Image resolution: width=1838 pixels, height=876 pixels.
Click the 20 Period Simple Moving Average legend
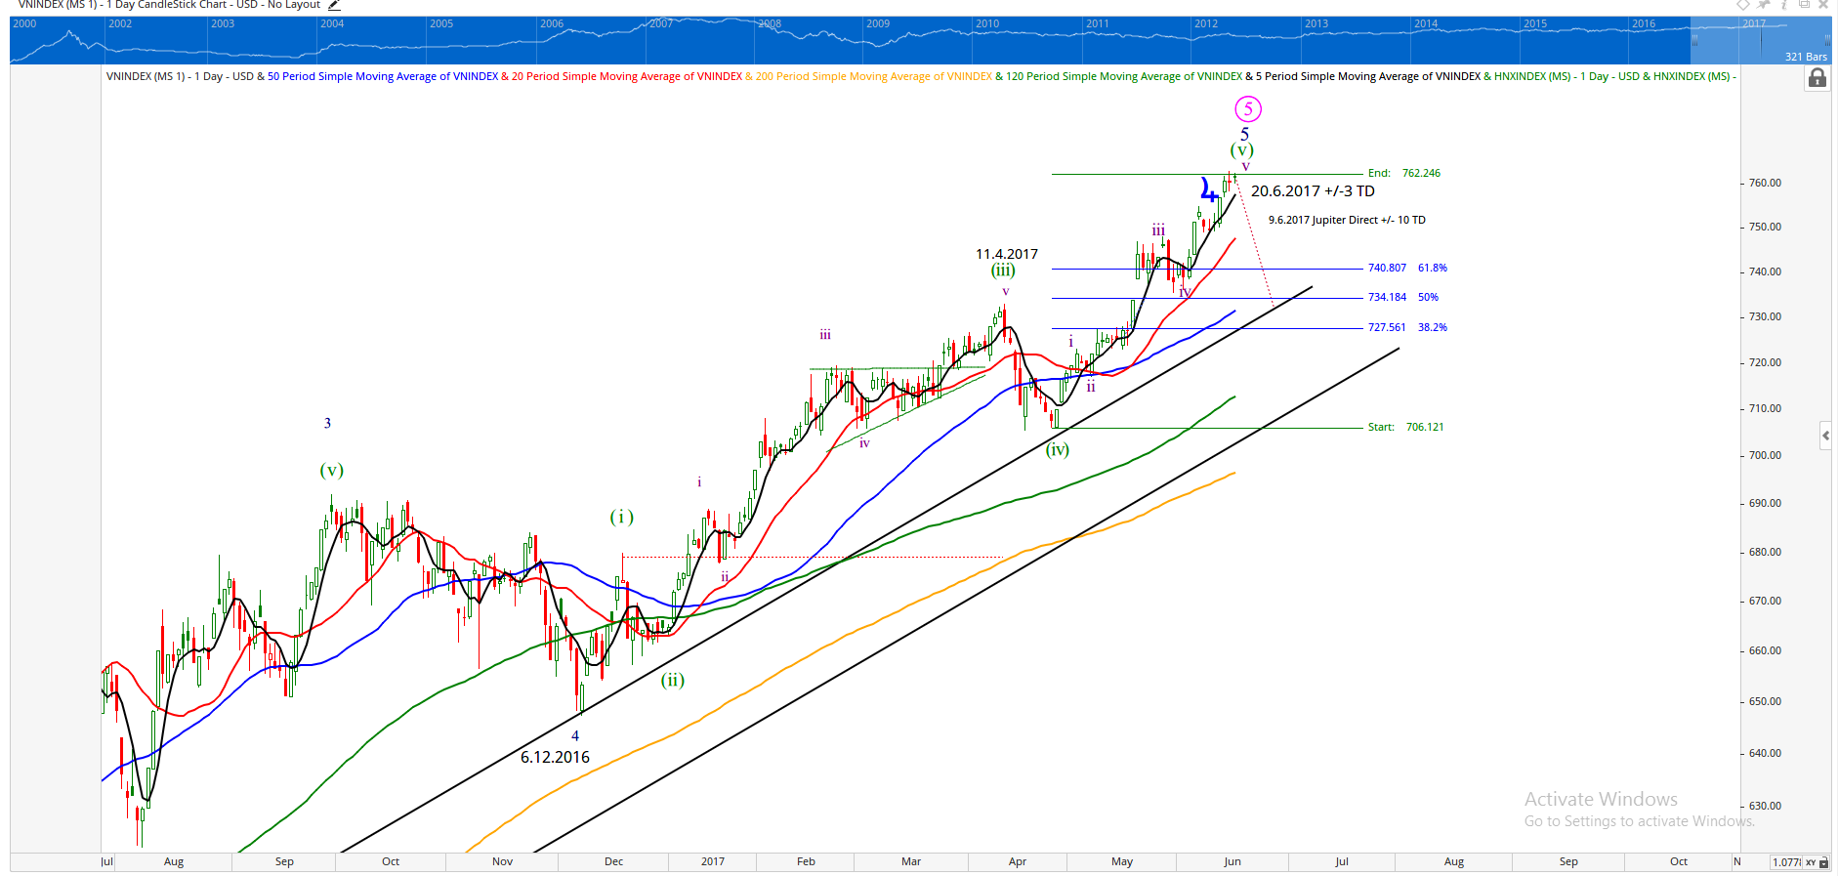pos(626,76)
